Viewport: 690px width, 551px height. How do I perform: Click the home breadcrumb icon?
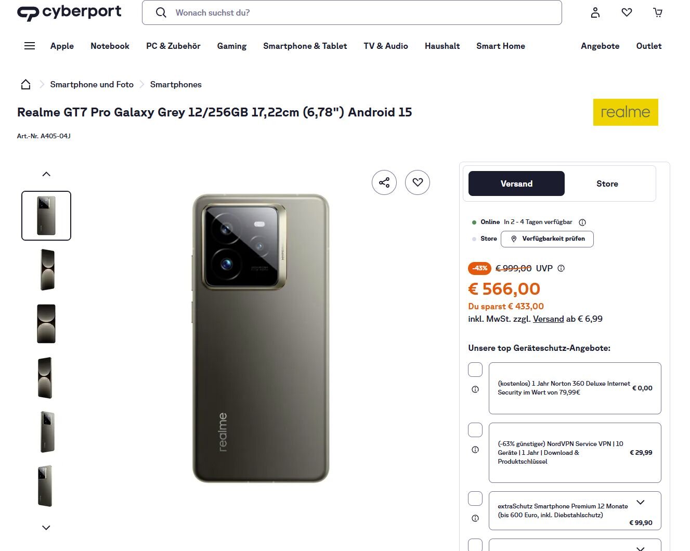25,84
